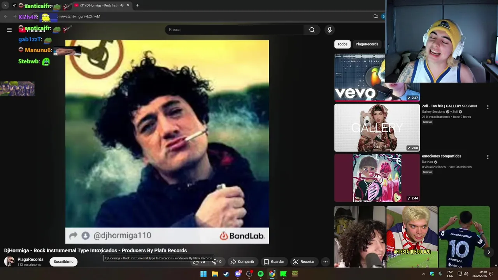Screen dimensions: 498x280
Task: Click the page scrollbar down arrow
Action: [496, 266]
